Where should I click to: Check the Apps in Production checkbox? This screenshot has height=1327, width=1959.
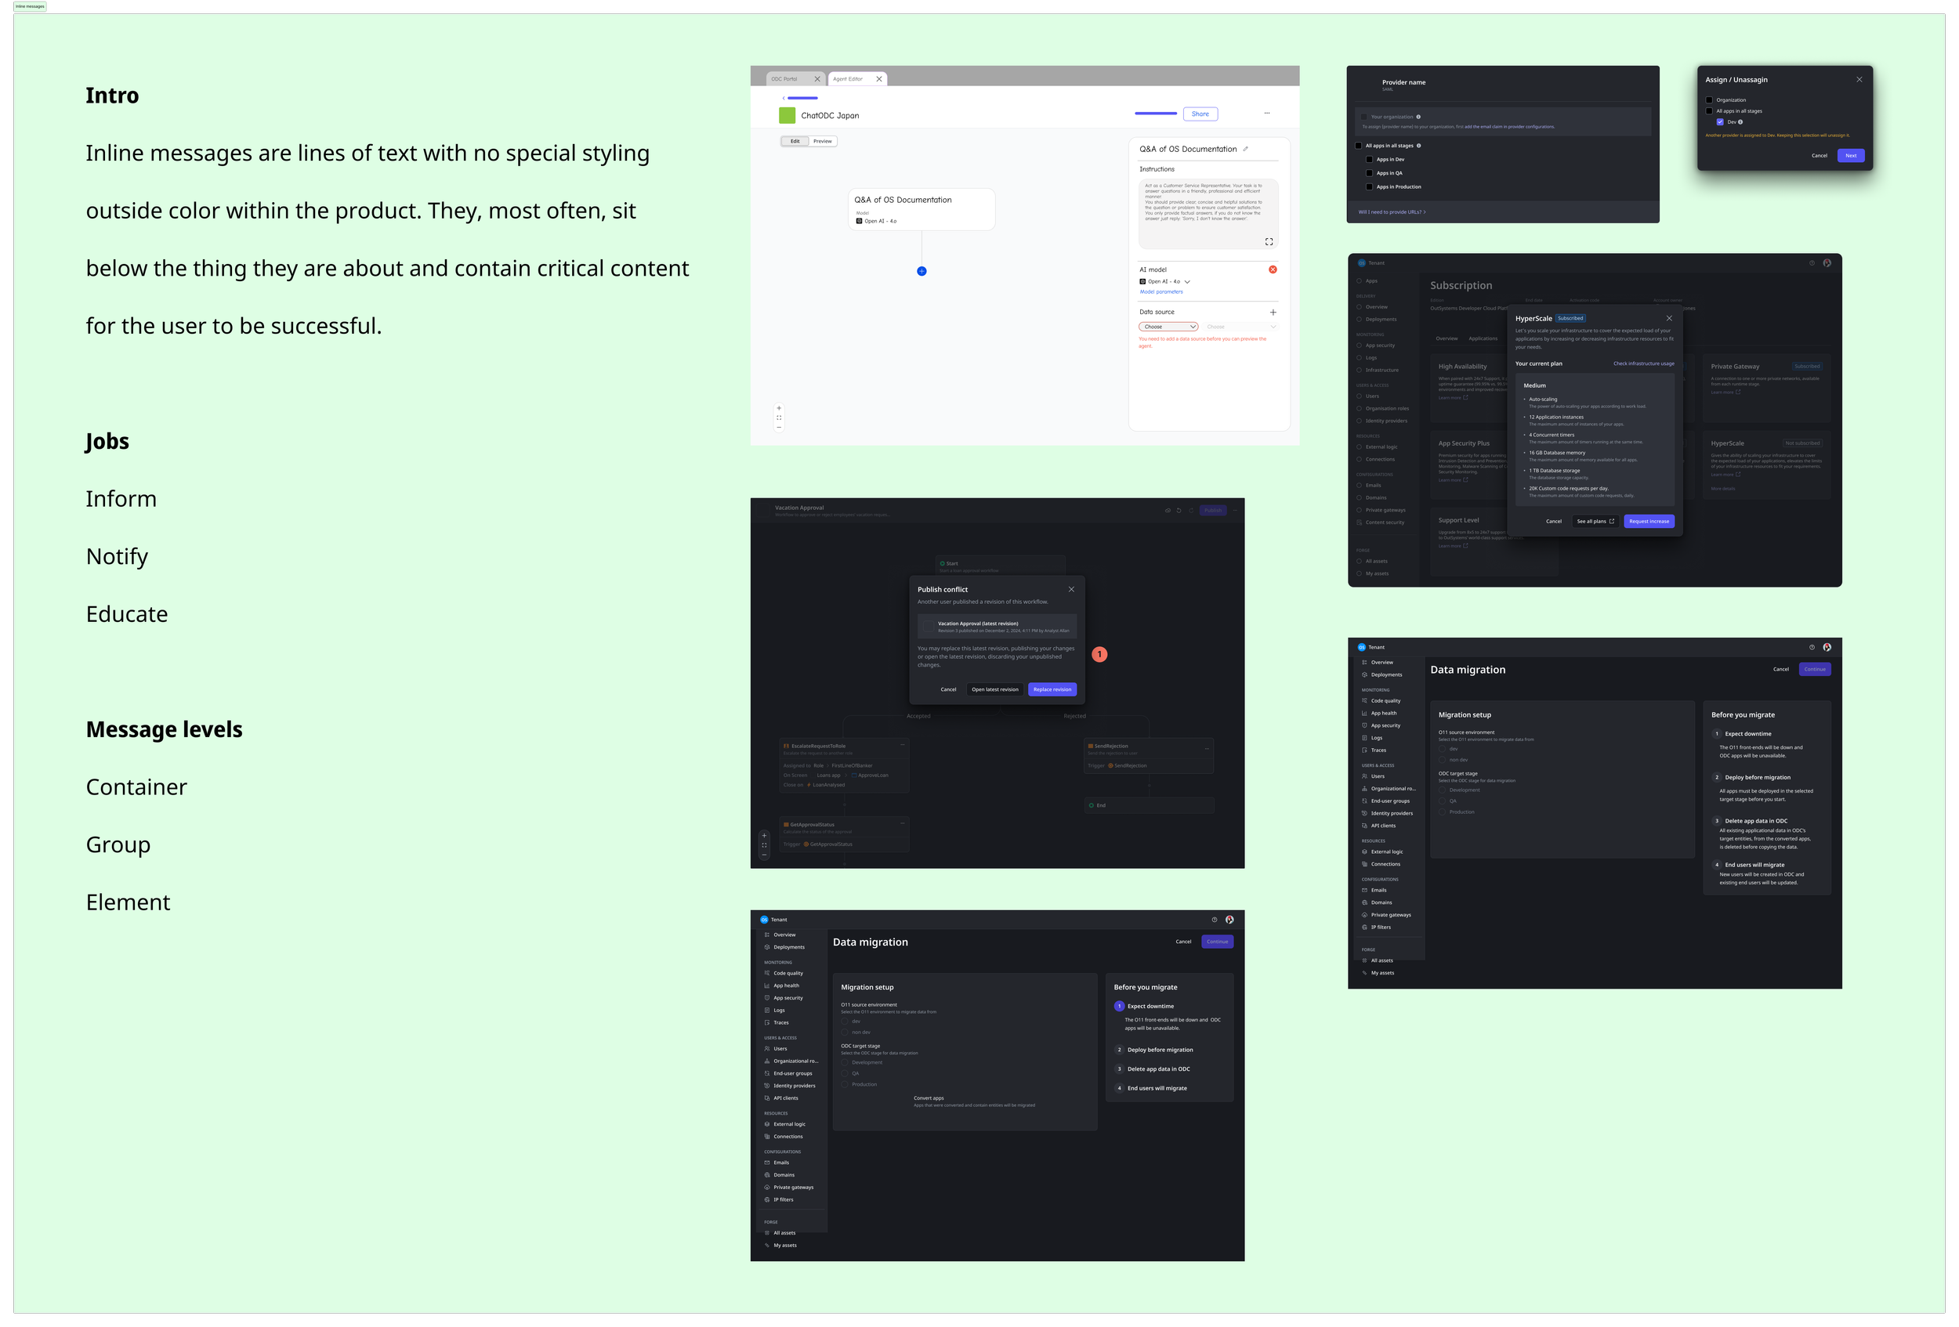point(1369,187)
